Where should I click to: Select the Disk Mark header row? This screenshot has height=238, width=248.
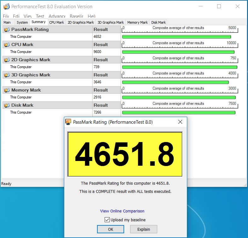62,105
